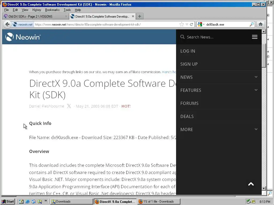Viewport: 274px width, 205px height.
Task: Click the Daniel Fleshbourne author link
Action: [x=47, y=106]
